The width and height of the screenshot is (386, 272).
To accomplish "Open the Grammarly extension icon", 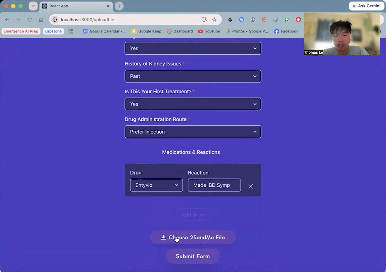I will 253,20.
